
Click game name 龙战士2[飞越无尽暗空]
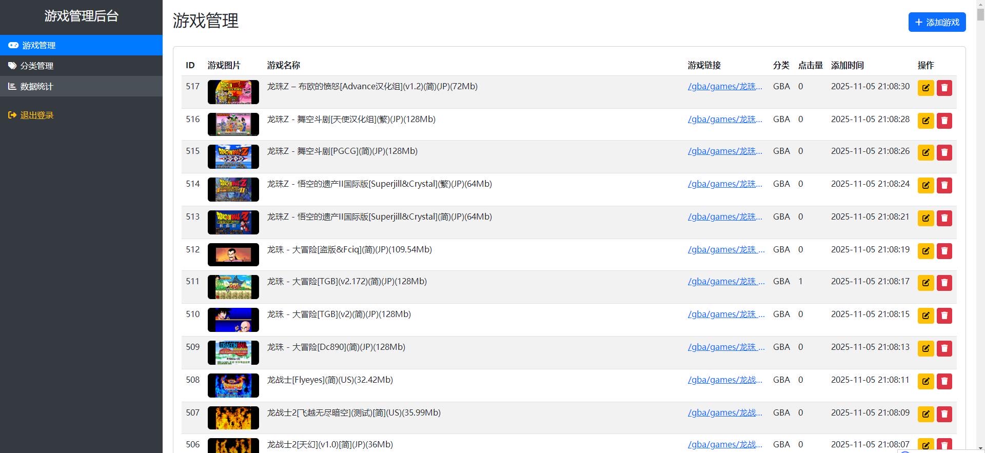353,412
